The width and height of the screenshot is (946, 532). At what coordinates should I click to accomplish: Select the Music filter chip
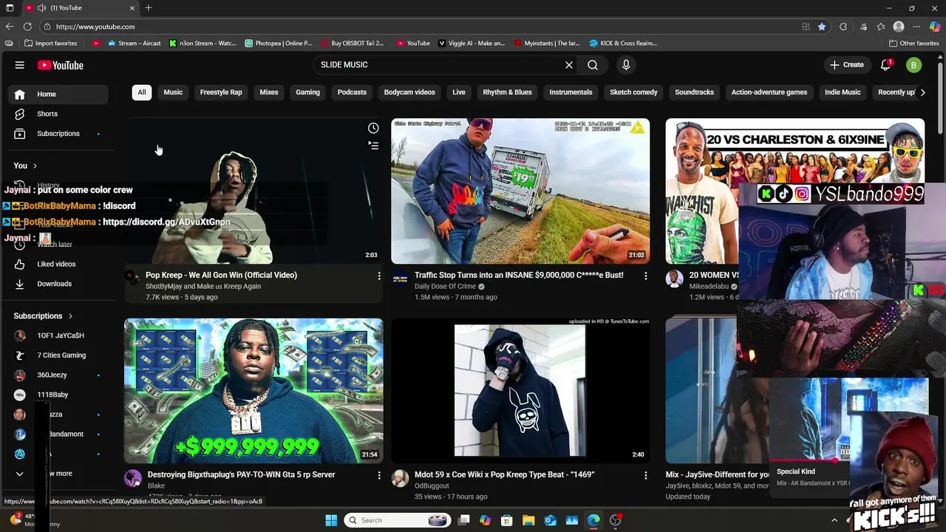pos(173,92)
